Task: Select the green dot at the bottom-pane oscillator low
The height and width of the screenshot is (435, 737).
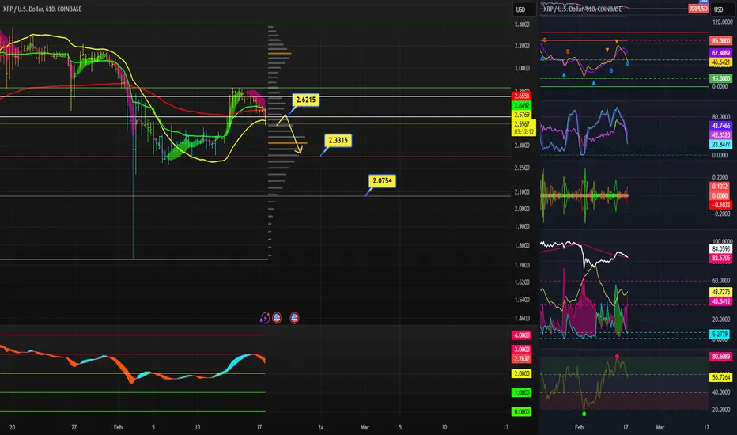Action: (x=584, y=414)
